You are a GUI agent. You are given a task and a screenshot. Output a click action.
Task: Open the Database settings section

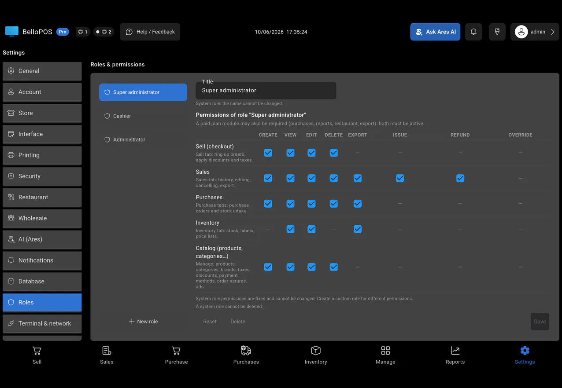[42, 282]
